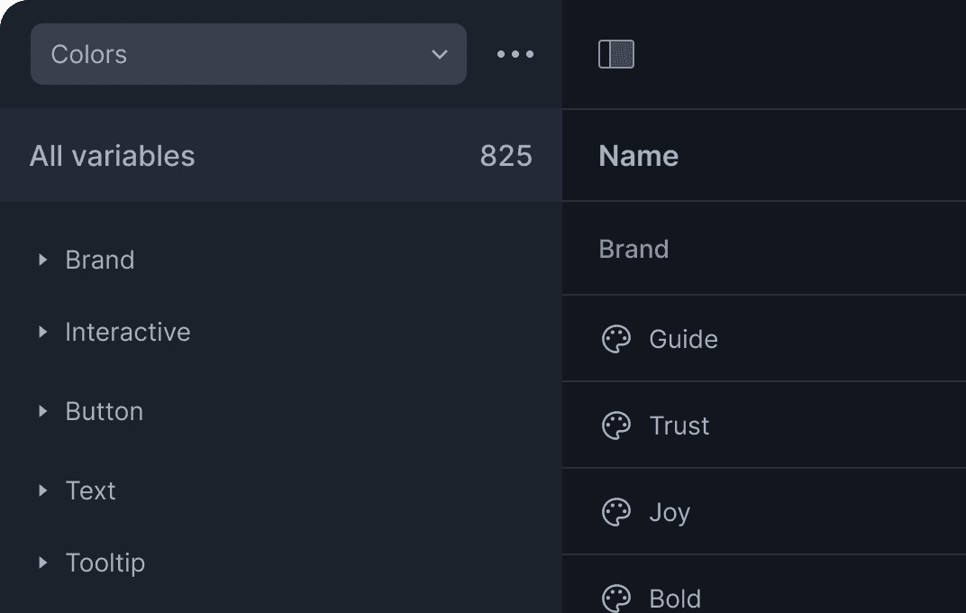966x613 pixels.
Task: Open the Trust variable entry
Action: click(679, 425)
